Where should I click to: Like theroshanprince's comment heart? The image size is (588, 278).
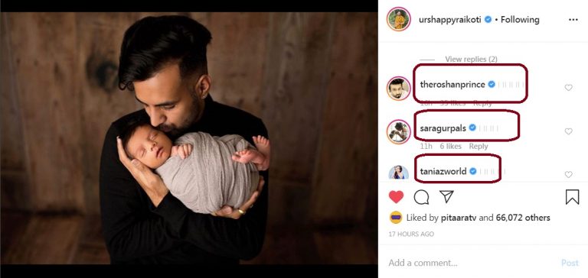[569, 88]
